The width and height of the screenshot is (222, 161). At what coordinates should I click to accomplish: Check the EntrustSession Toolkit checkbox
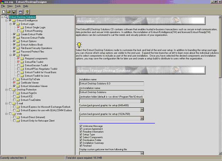(18, 65)
